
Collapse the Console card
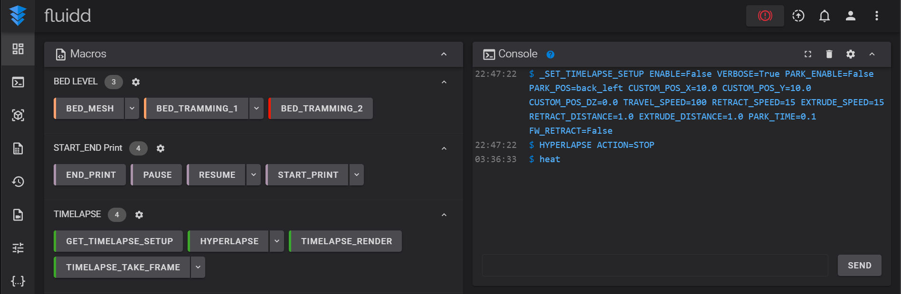[x=872, y=54]
